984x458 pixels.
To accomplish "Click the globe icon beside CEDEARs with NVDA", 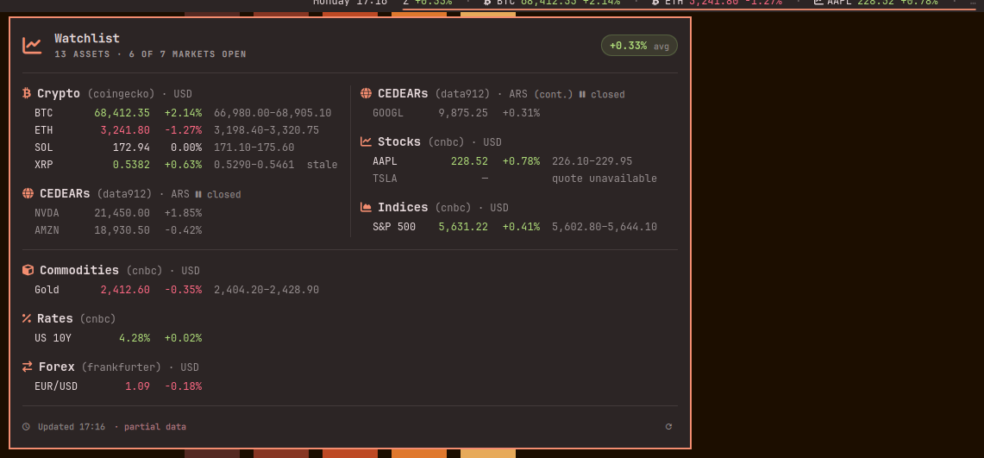I will tap(28, 193).
